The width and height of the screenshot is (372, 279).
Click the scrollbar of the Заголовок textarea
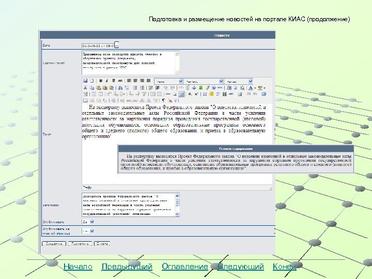[x=177, y=205]
